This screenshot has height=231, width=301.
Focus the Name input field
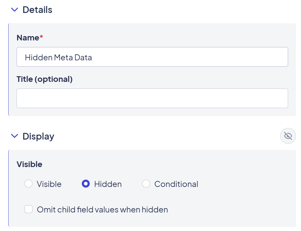(152, 57)
